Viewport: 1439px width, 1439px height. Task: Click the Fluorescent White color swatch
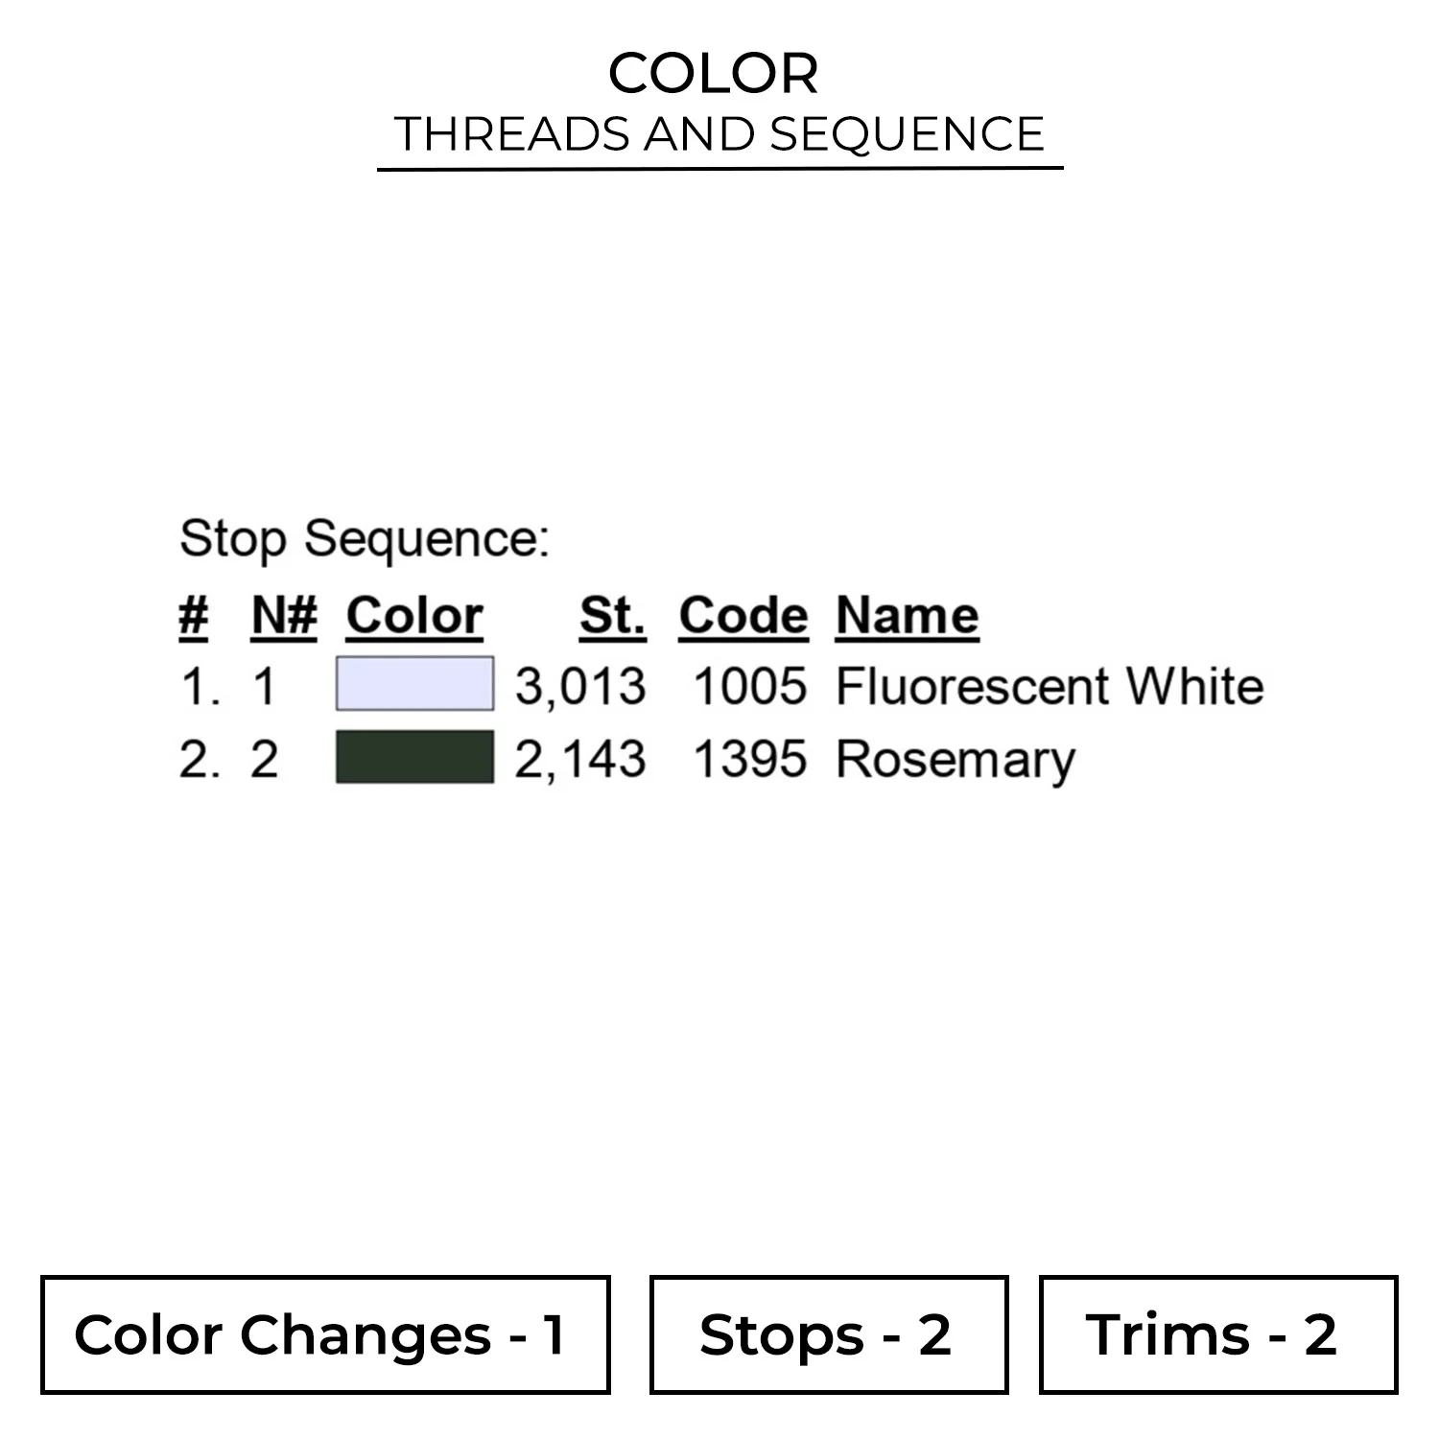[x=414, y=684]
